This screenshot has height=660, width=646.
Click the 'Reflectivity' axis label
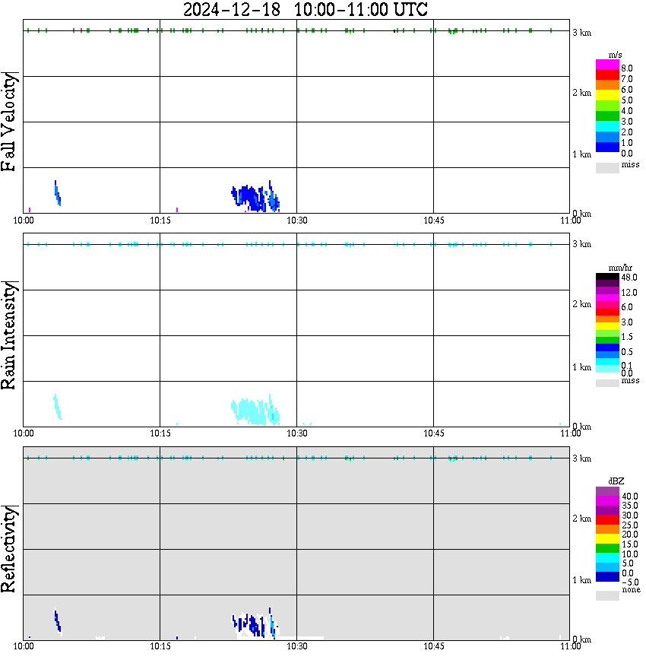click(x=9, y=549)
